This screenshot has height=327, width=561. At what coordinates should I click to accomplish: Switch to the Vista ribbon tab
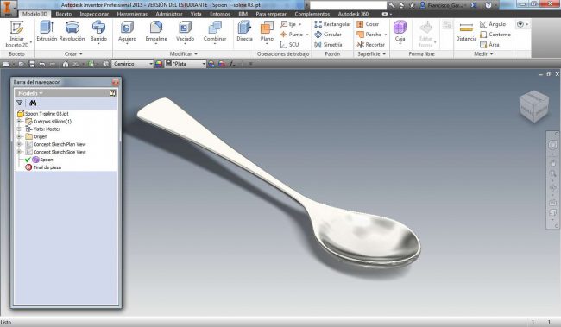pyautogui.click(x=196, y=14)
